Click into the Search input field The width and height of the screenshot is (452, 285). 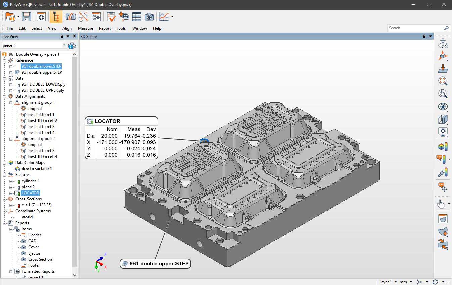[416, 28]
